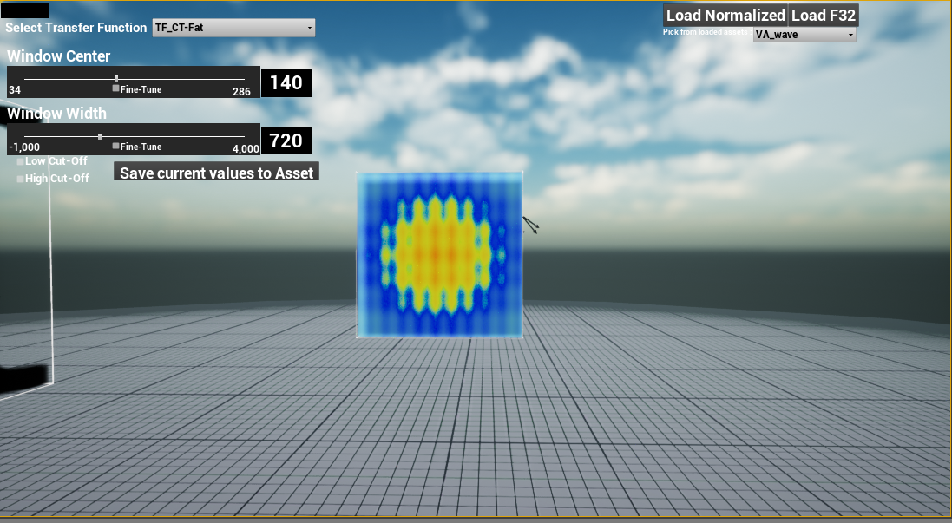The height and width of the screenshot is (523, 952).
Task: Click the Load F32 button
Action: [823, 15]
